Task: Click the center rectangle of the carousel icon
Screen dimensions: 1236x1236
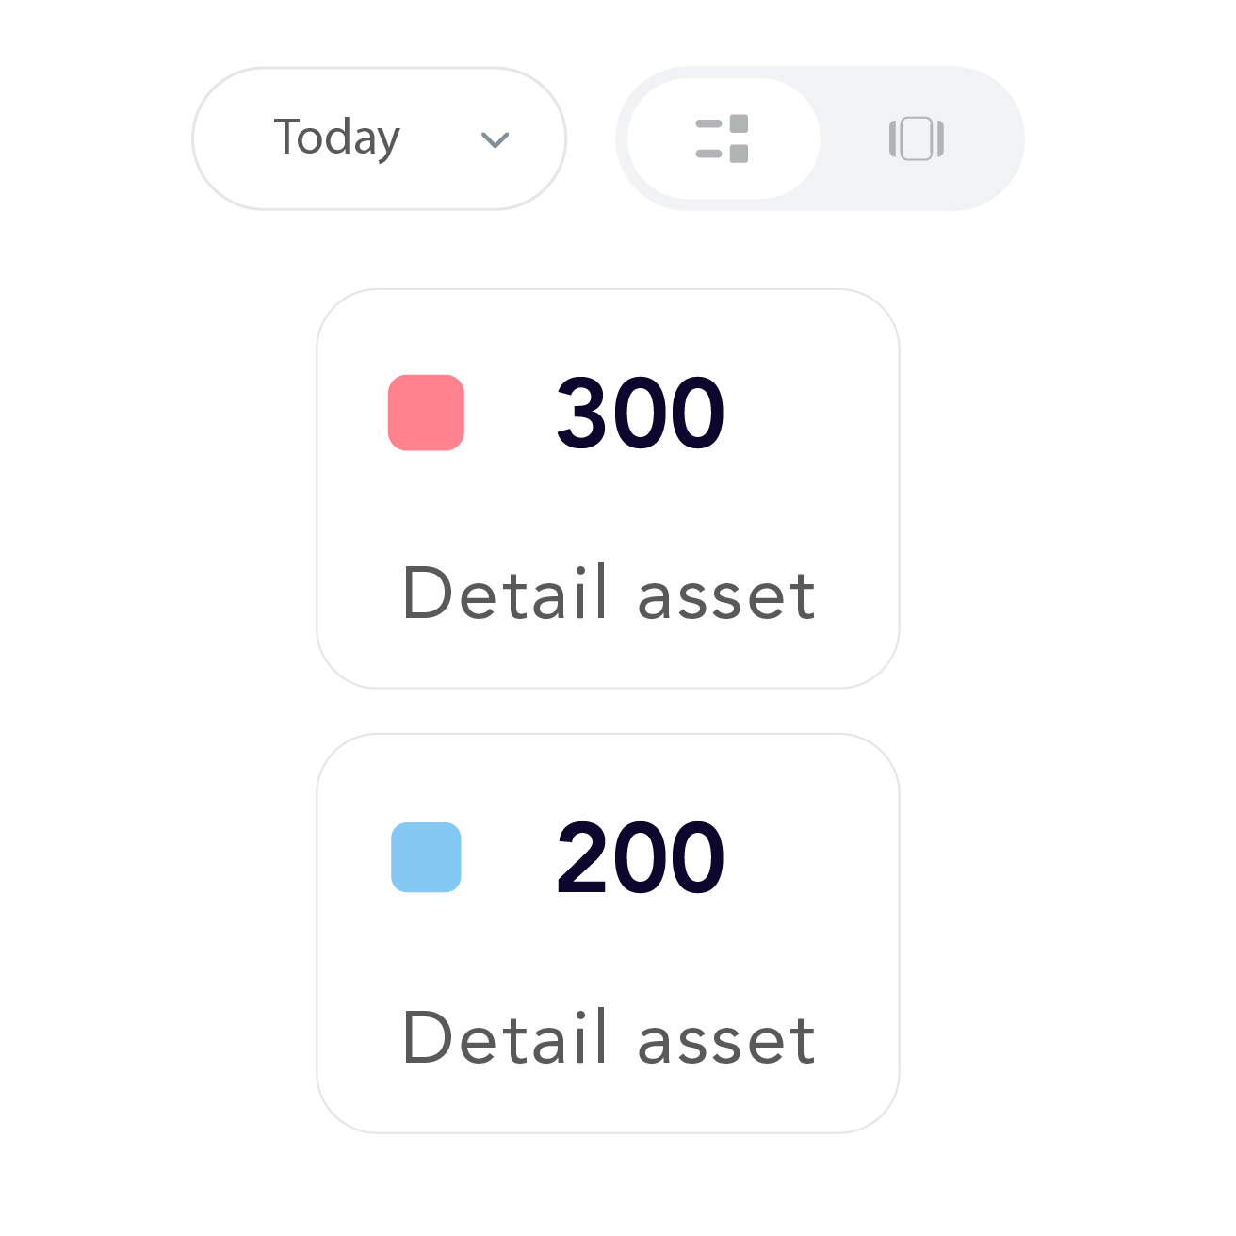Action: (916, 138)
